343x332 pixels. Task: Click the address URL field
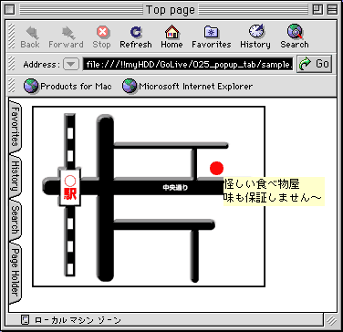pyautogui.click(x=189, y=64)
